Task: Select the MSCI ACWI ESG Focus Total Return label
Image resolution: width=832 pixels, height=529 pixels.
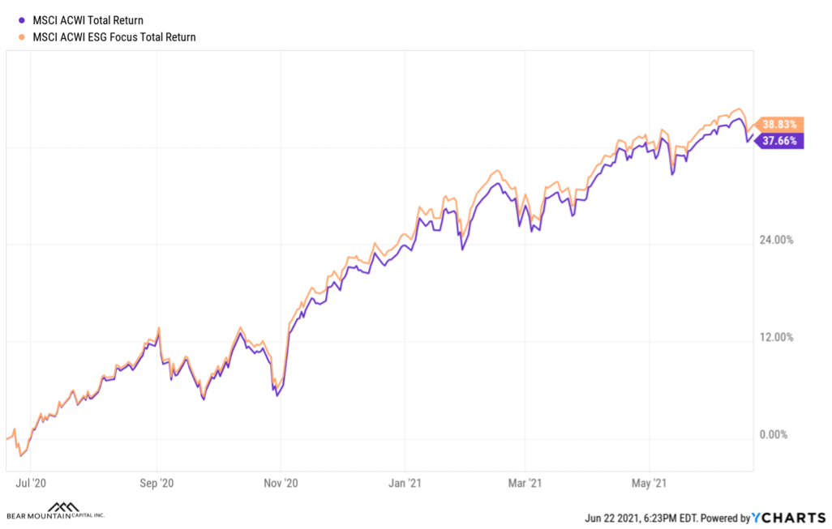Action: (x=114, y=37)
